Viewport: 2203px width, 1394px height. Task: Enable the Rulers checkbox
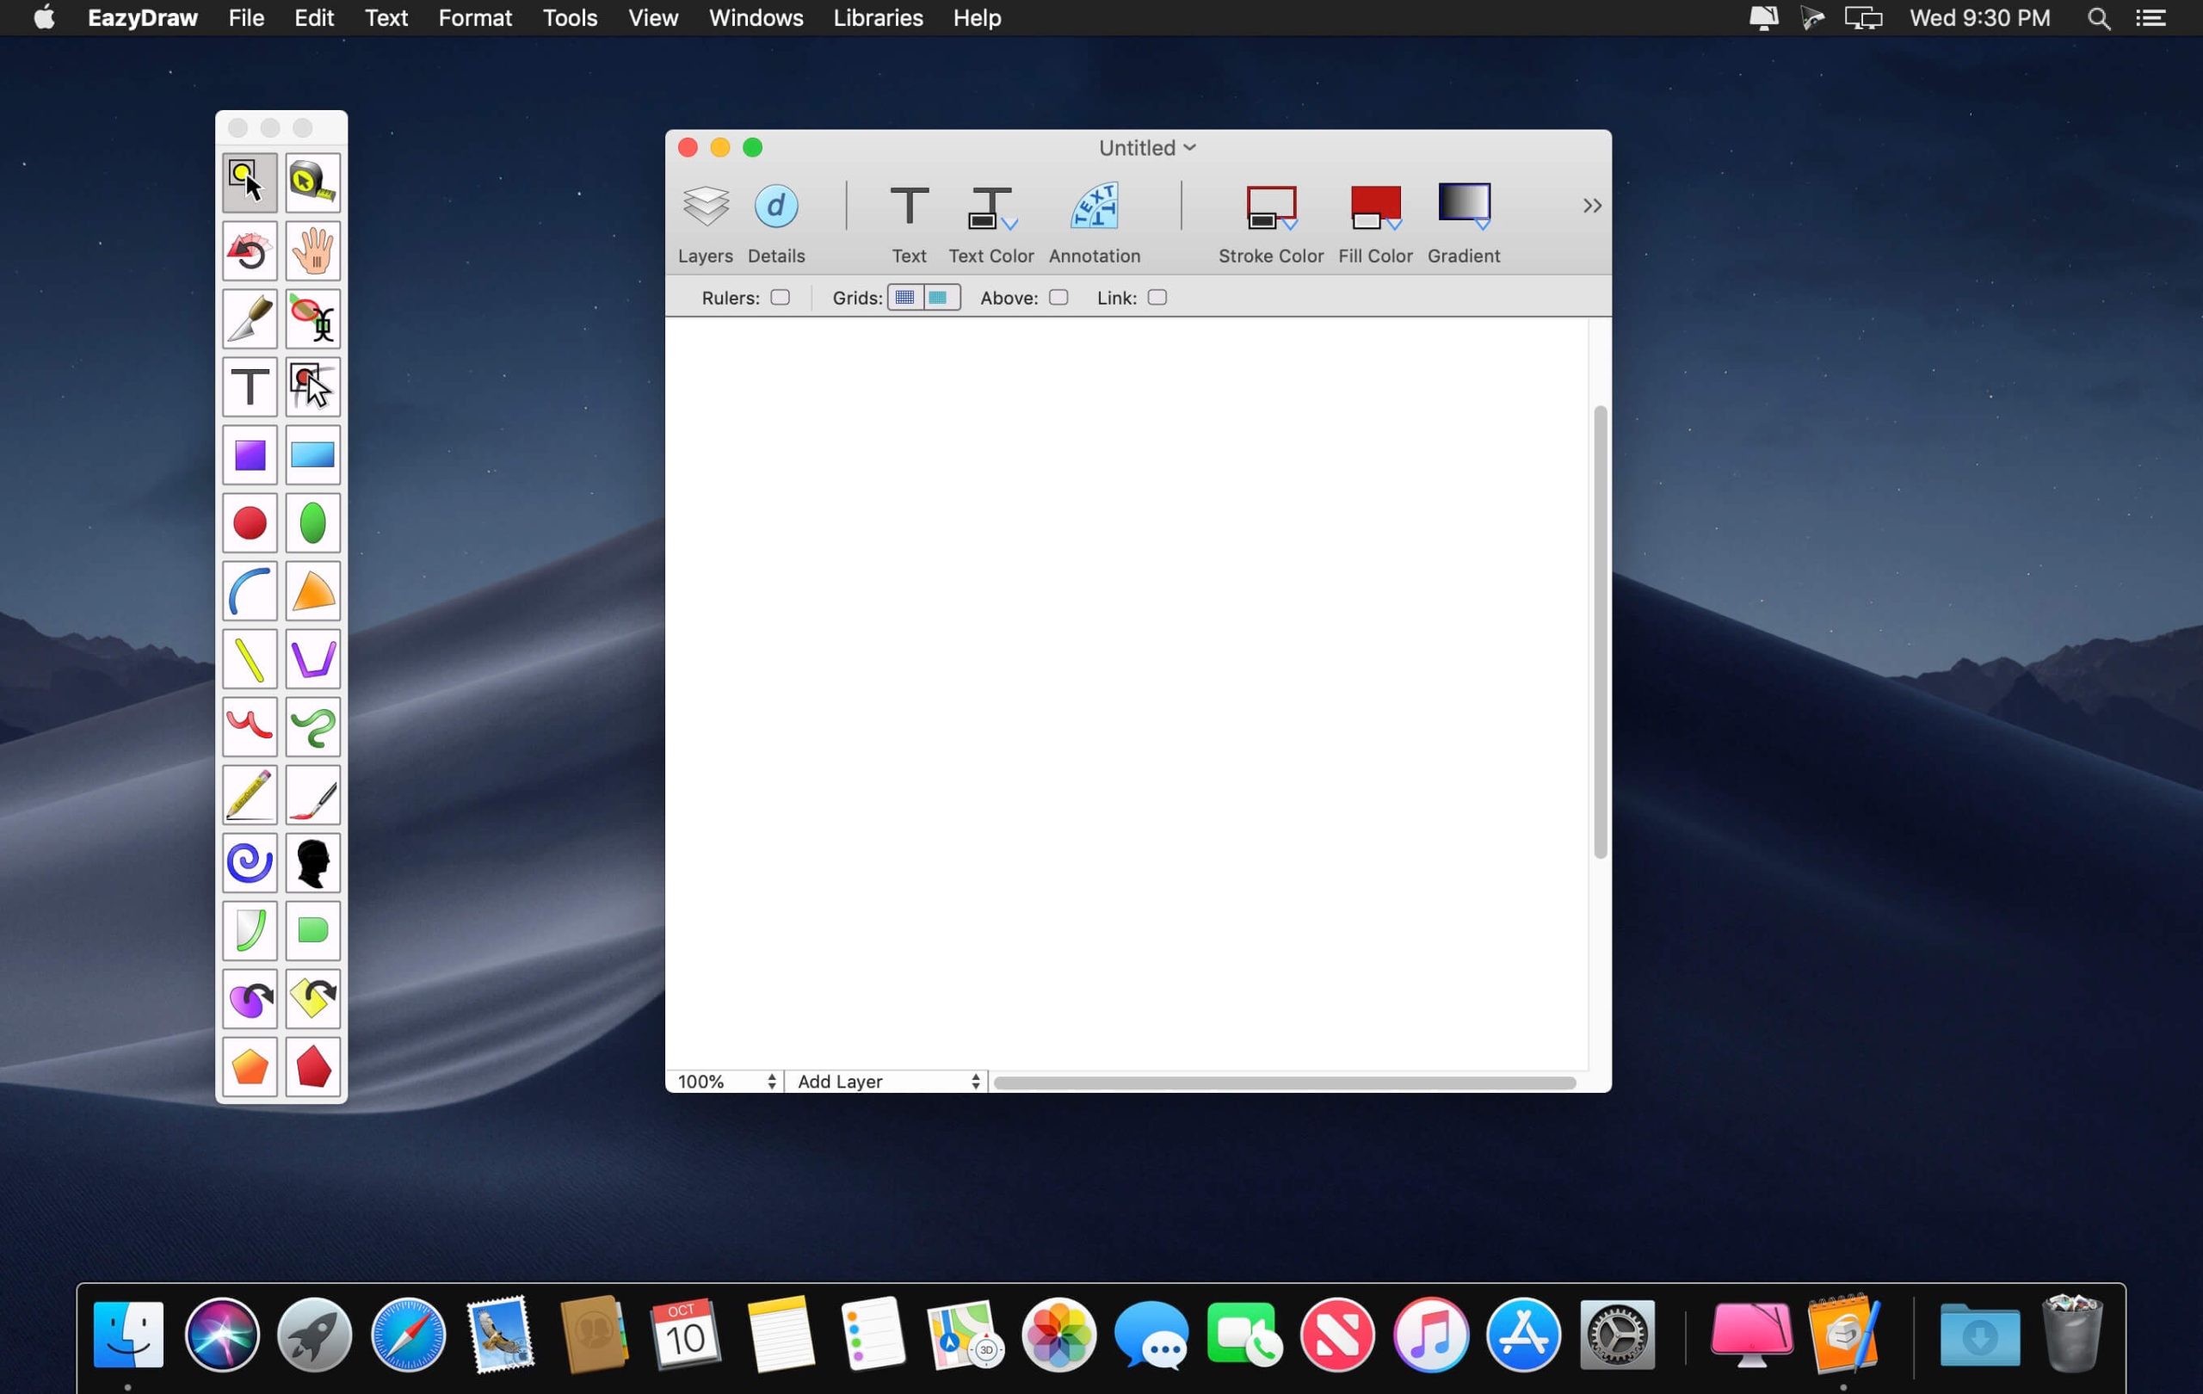pos(781,297)
